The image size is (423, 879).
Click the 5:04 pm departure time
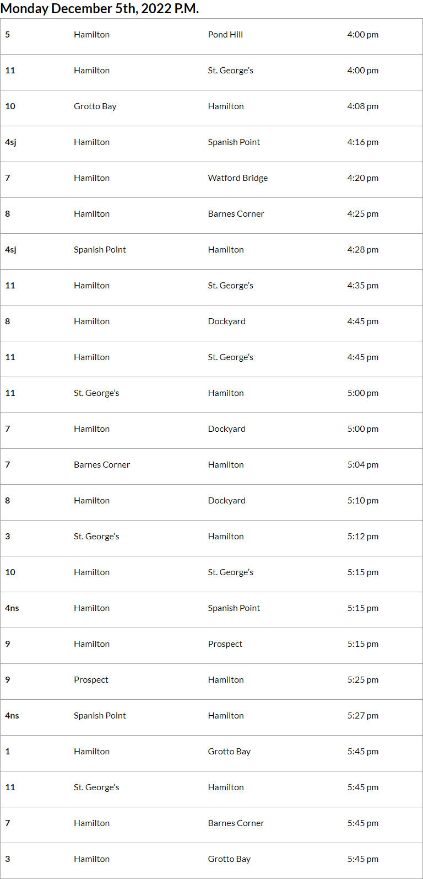(362, 465)
